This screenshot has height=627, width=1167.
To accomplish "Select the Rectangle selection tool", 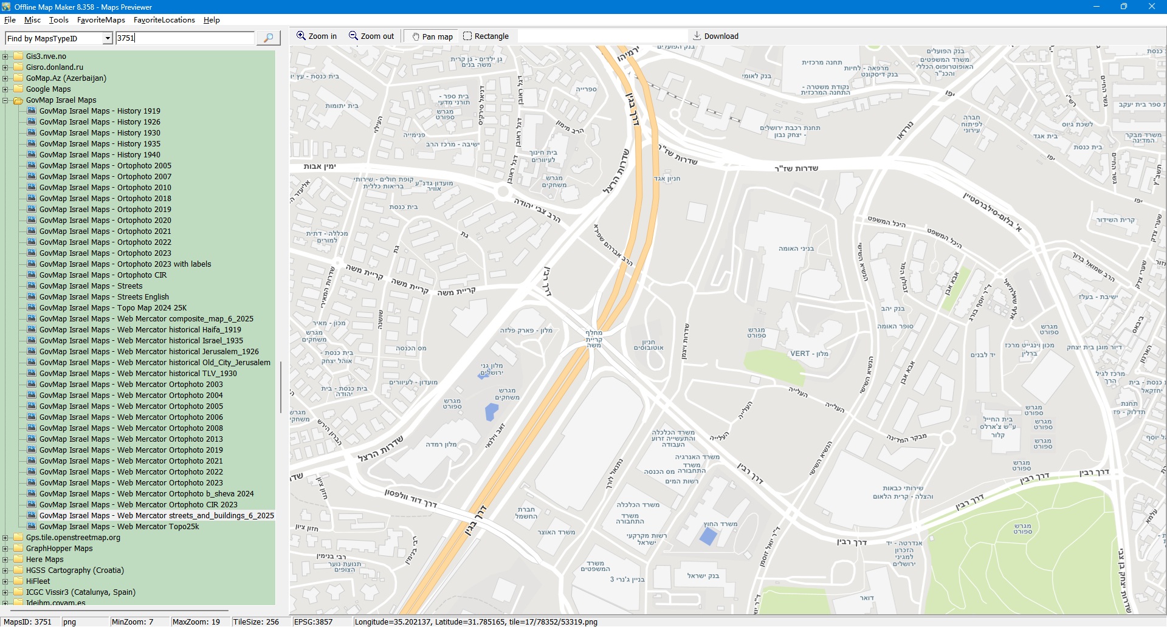I will point(486,36).
